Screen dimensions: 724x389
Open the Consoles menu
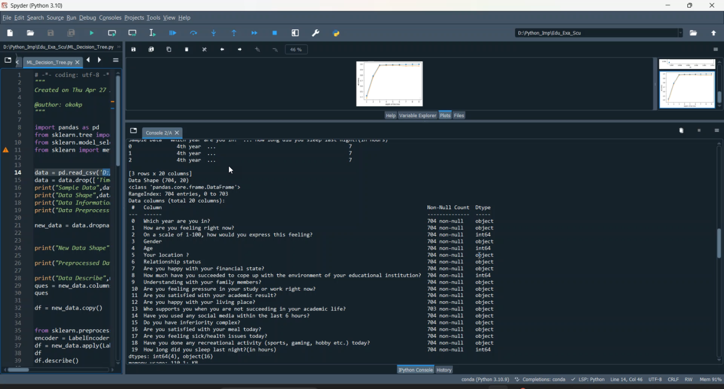click(x=110, y=18)
